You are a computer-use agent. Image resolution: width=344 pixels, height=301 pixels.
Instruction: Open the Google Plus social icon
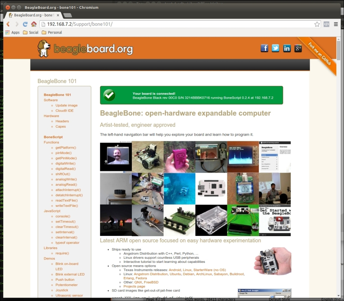click(298, 48)
